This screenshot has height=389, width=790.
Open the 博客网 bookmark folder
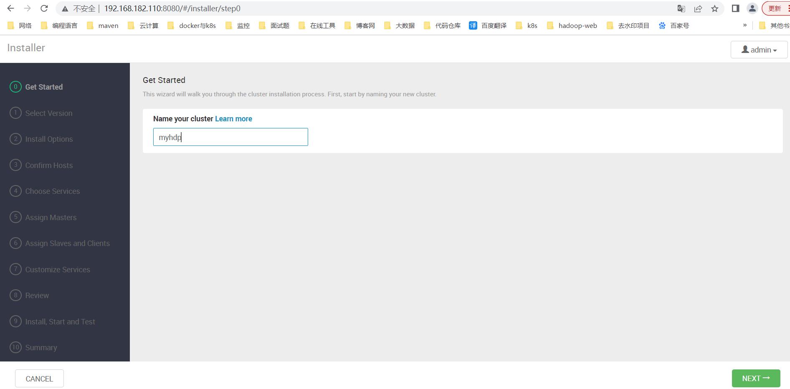tap(360, 25)
